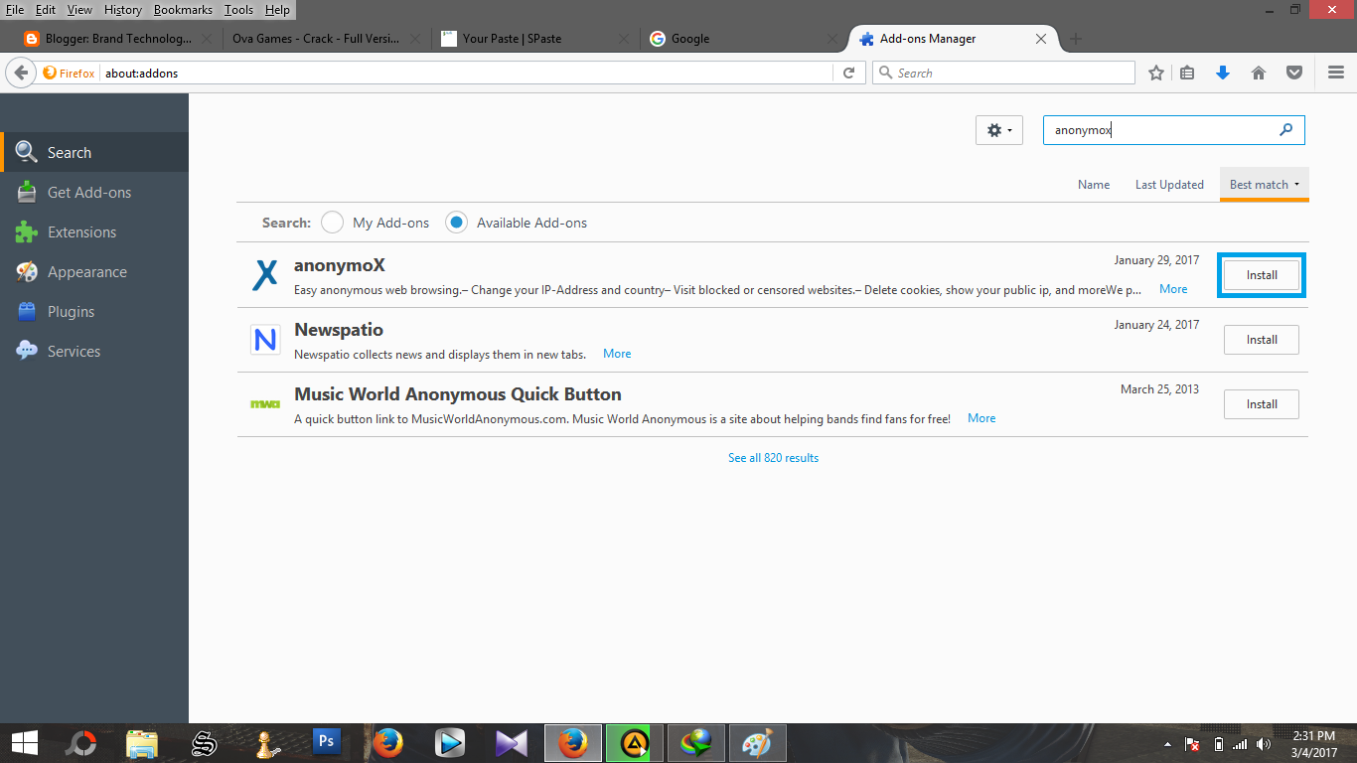The image size is (1357, 763).
Task: Open the Help menu
Action: point(277,10)
